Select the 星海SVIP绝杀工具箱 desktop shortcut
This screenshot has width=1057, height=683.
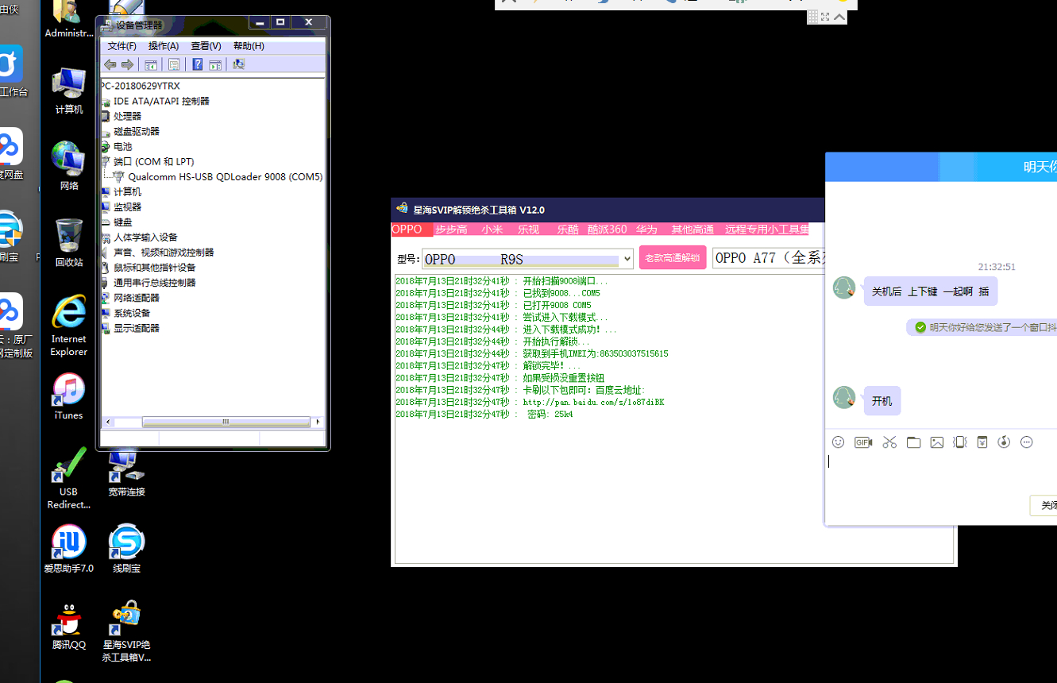pos(126,632)
